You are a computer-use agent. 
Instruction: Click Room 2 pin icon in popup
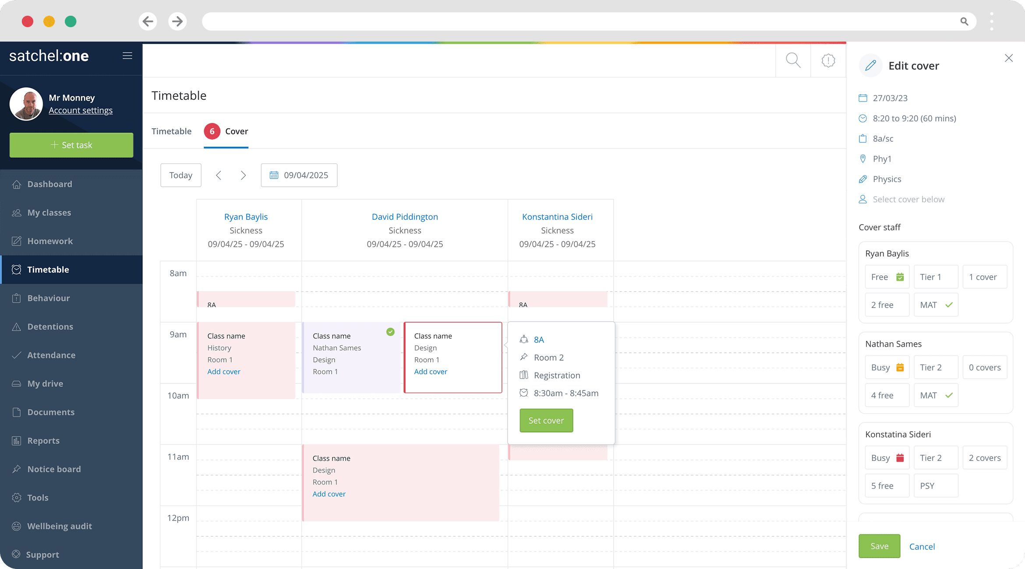click(524, 357)
